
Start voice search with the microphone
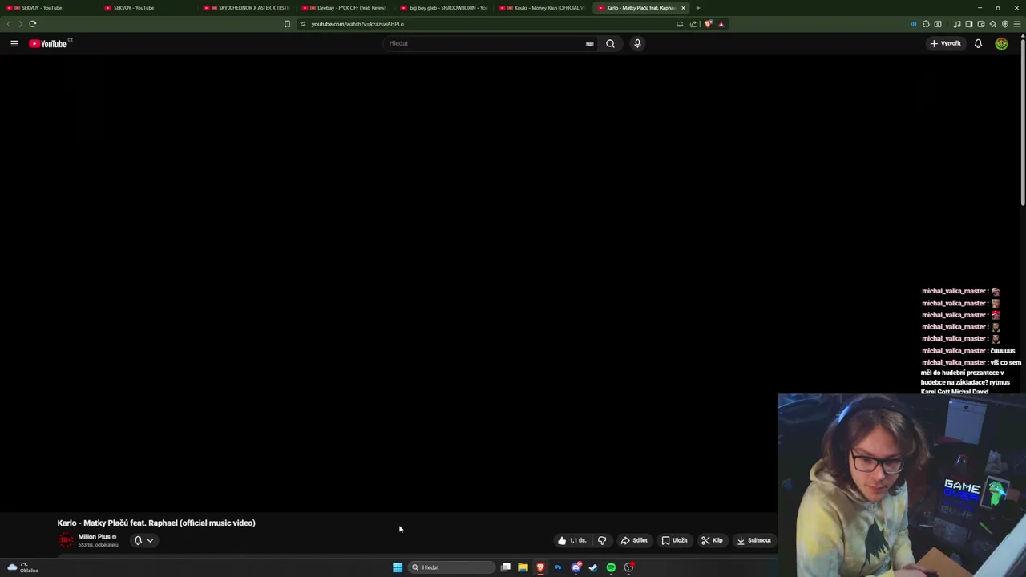click(x=637, y=43)
